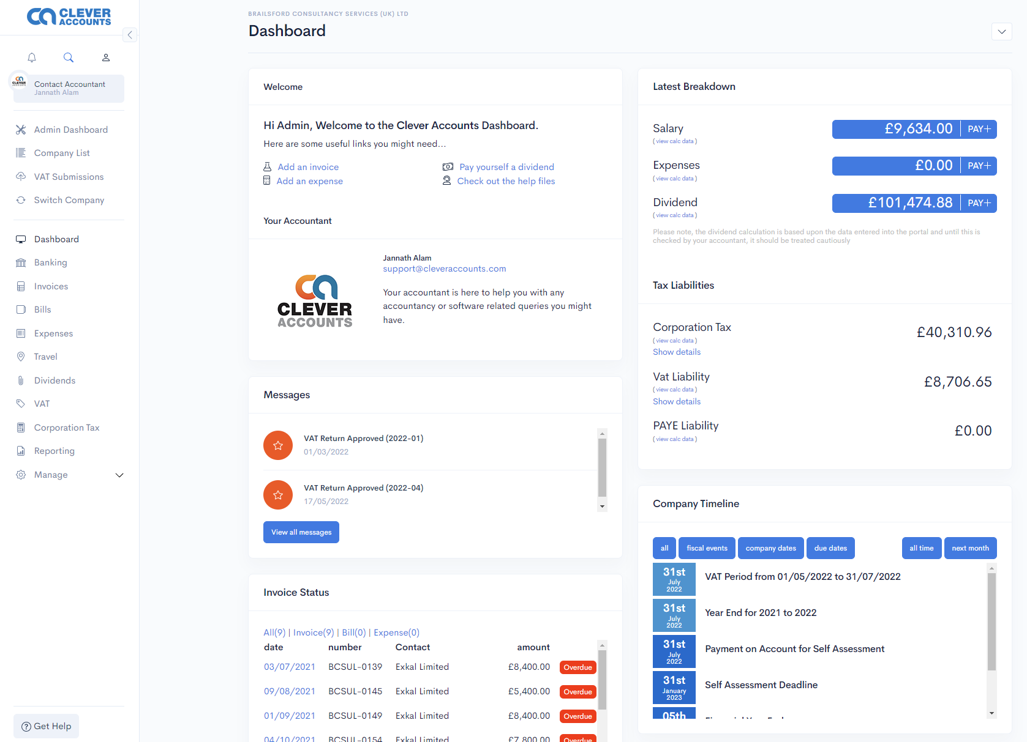Show details for Corporation Tax
1027x742 pixels.
[x=676, y=352]
